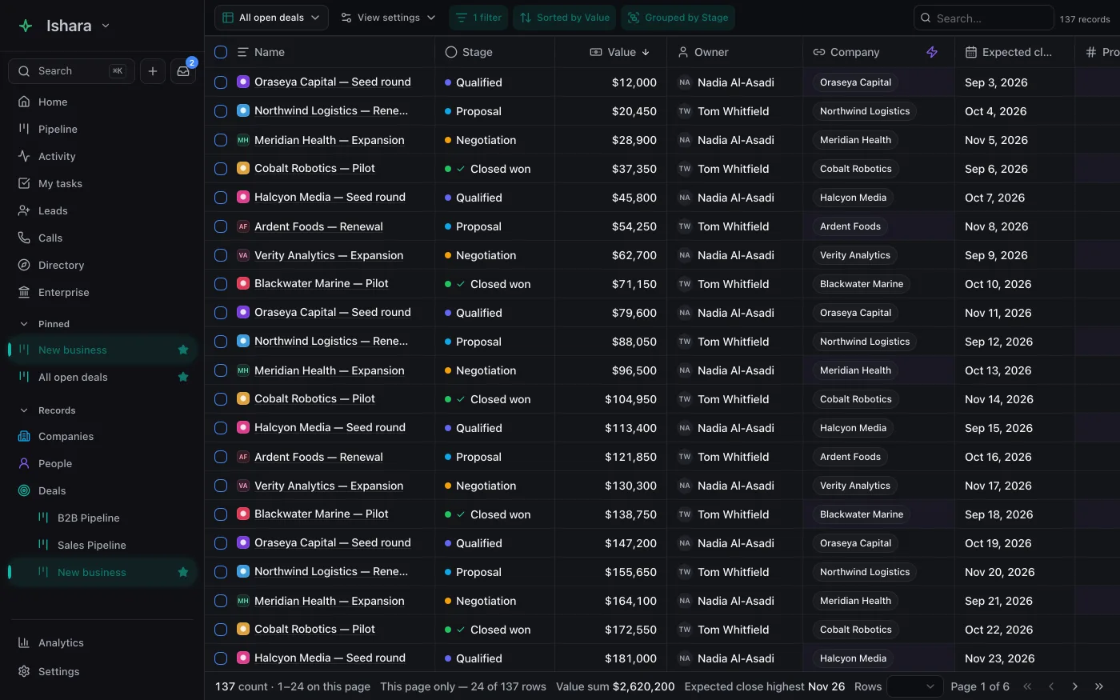Viewport: 1120px width, 700px height.
Task: Select checkbox for Meridian Health $28,900 row
Action: (x=221, y=140)
